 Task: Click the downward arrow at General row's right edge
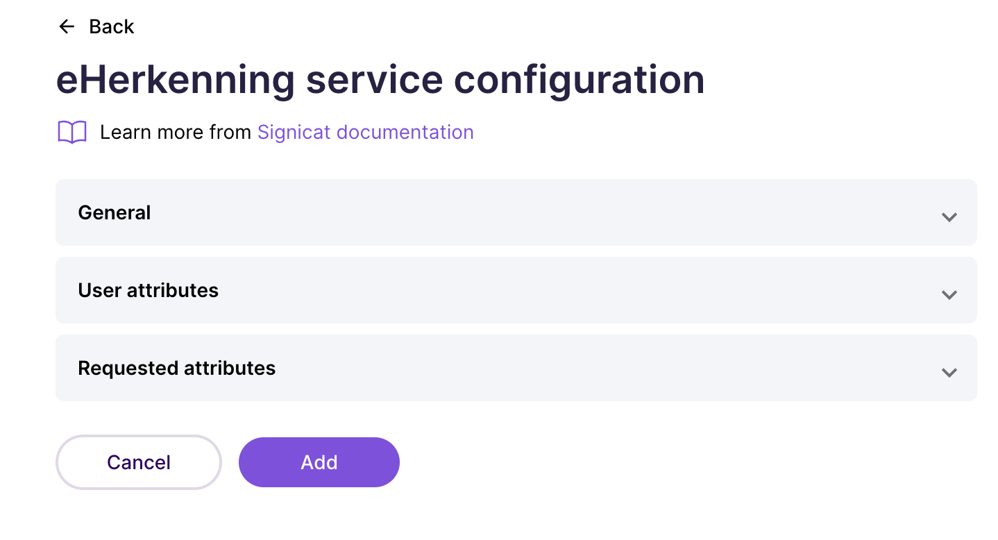(949, 217)
